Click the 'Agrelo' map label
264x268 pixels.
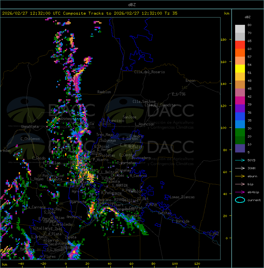(x=77, y=191)
